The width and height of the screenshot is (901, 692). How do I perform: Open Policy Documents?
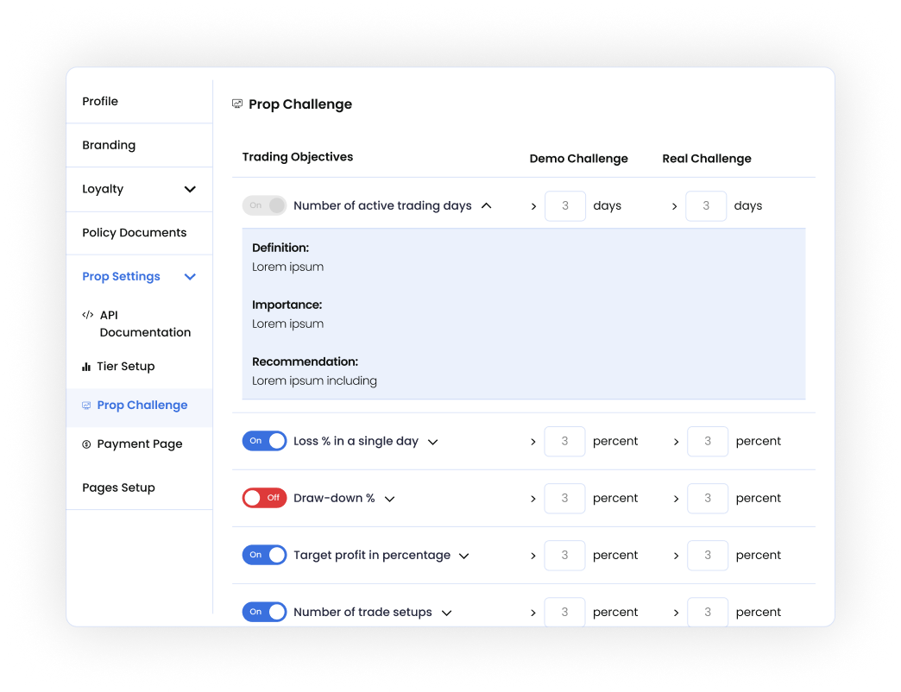point(135,232)
